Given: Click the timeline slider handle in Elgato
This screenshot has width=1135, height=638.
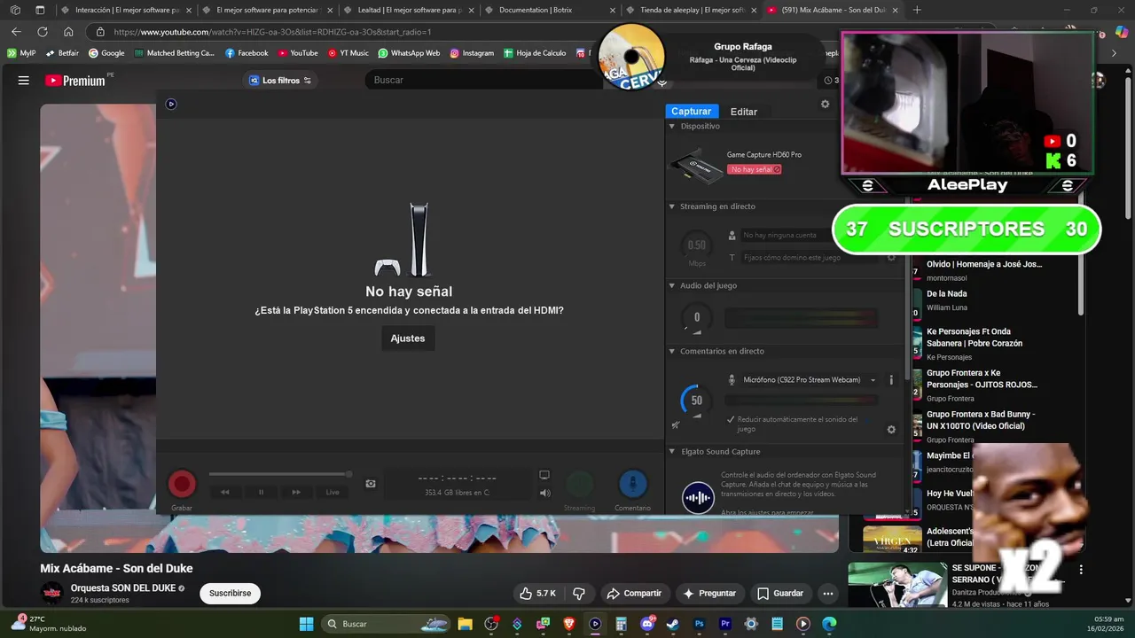Looking at the screenshot, I should [x=348, y=474].
